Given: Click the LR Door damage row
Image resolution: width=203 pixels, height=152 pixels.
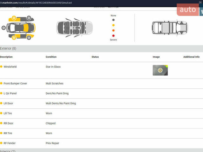Looking at the screenshot, I should coord(8,104).
